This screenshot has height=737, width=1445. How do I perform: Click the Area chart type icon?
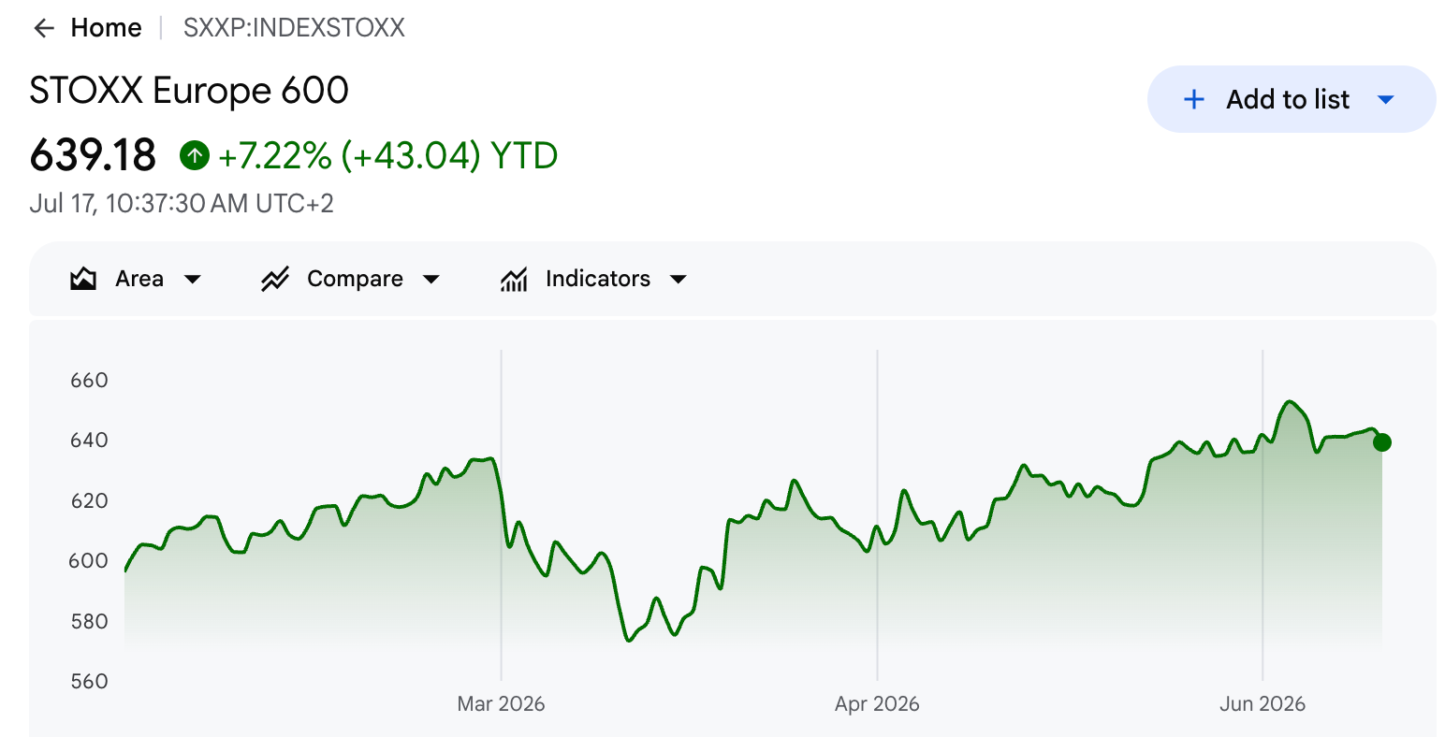83,279
